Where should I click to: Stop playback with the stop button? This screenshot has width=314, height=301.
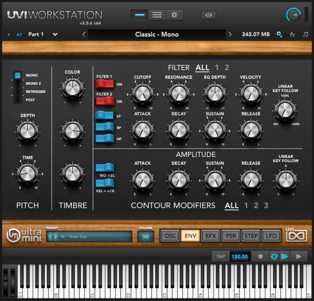point(260,257)
